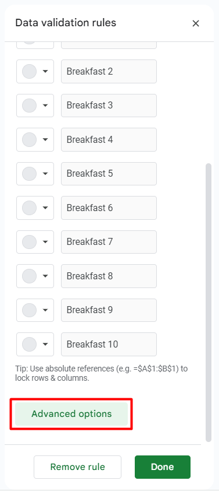219x491 pixels.
Task: Select the Breakfast 9 text field
Action: click(109, 310)
